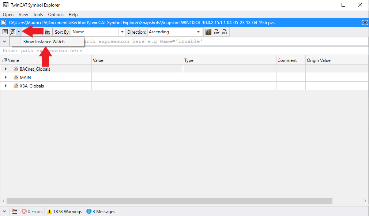
Task: Click the BACnet_Globals namespace icon
Action: coord(16,69)
